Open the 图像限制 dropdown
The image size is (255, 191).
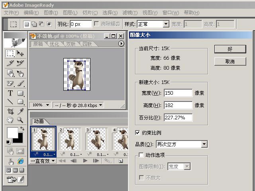coord(187,166)
